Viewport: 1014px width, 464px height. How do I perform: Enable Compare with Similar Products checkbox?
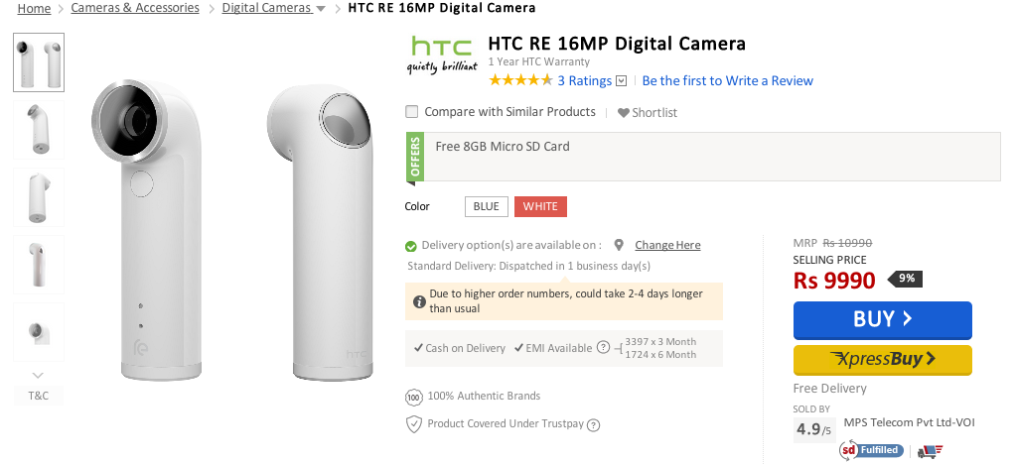point(412,112)
